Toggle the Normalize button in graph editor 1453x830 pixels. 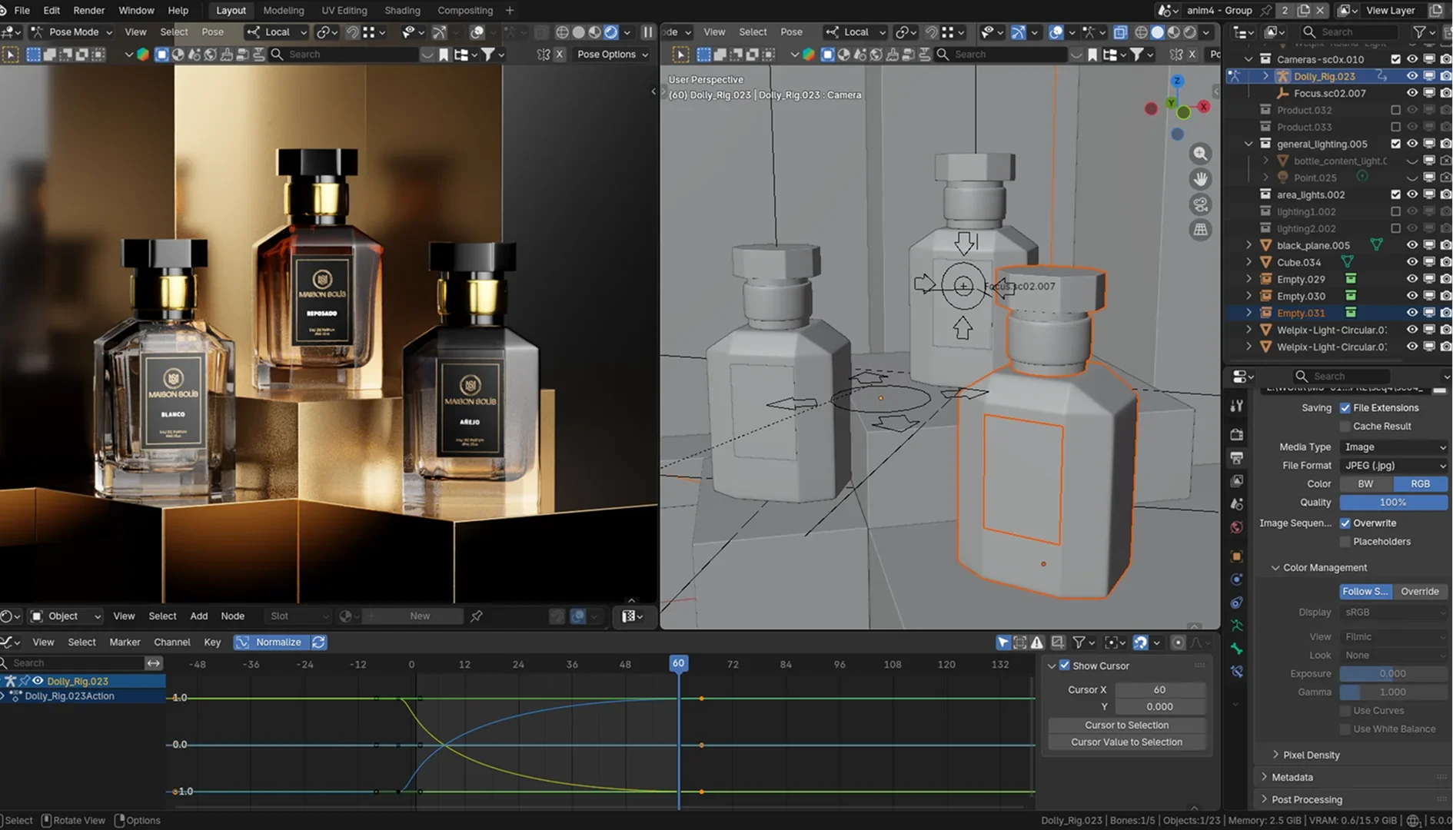(271, 642)
